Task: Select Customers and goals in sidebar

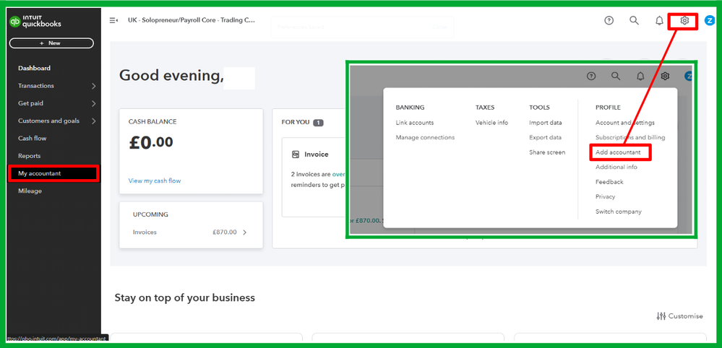Action: click(x=49, y=121)
